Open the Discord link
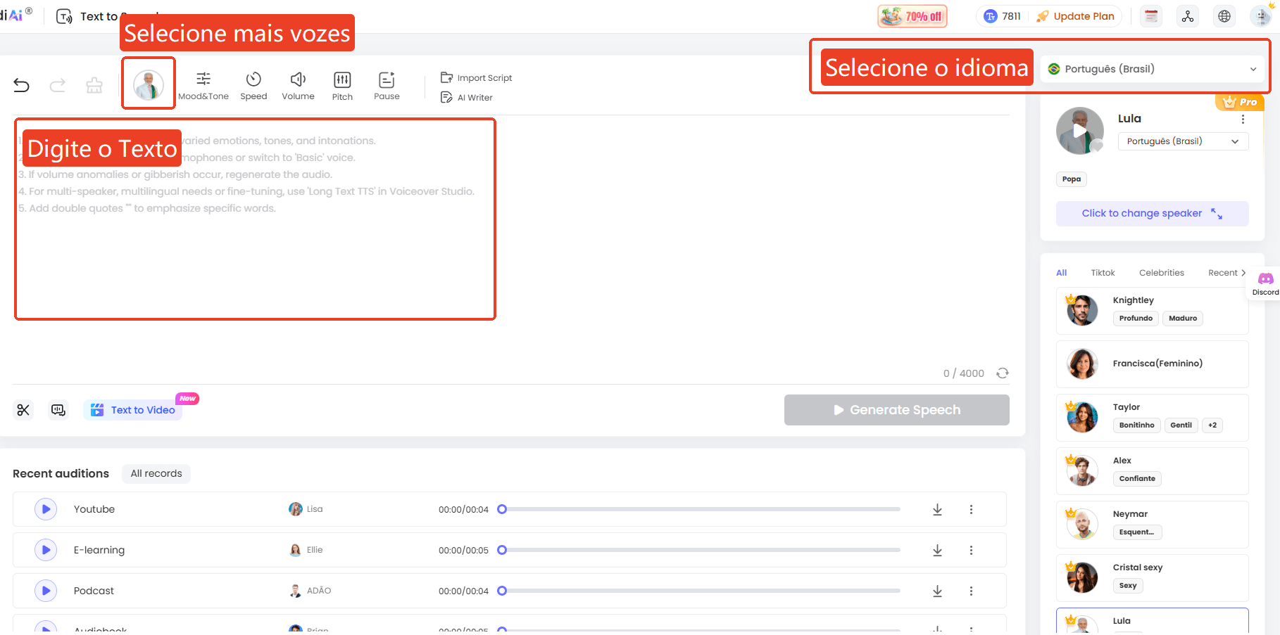This screenshot has height=635, width=1280. coord(1265,284)
